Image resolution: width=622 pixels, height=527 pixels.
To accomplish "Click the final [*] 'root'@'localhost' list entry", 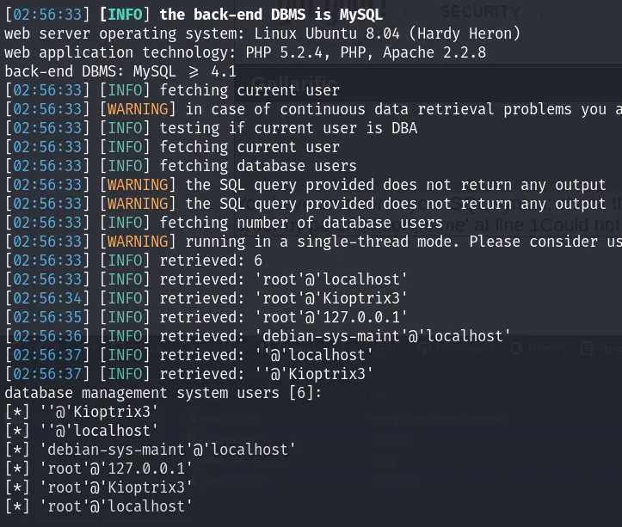I will [x=99, y=506].
